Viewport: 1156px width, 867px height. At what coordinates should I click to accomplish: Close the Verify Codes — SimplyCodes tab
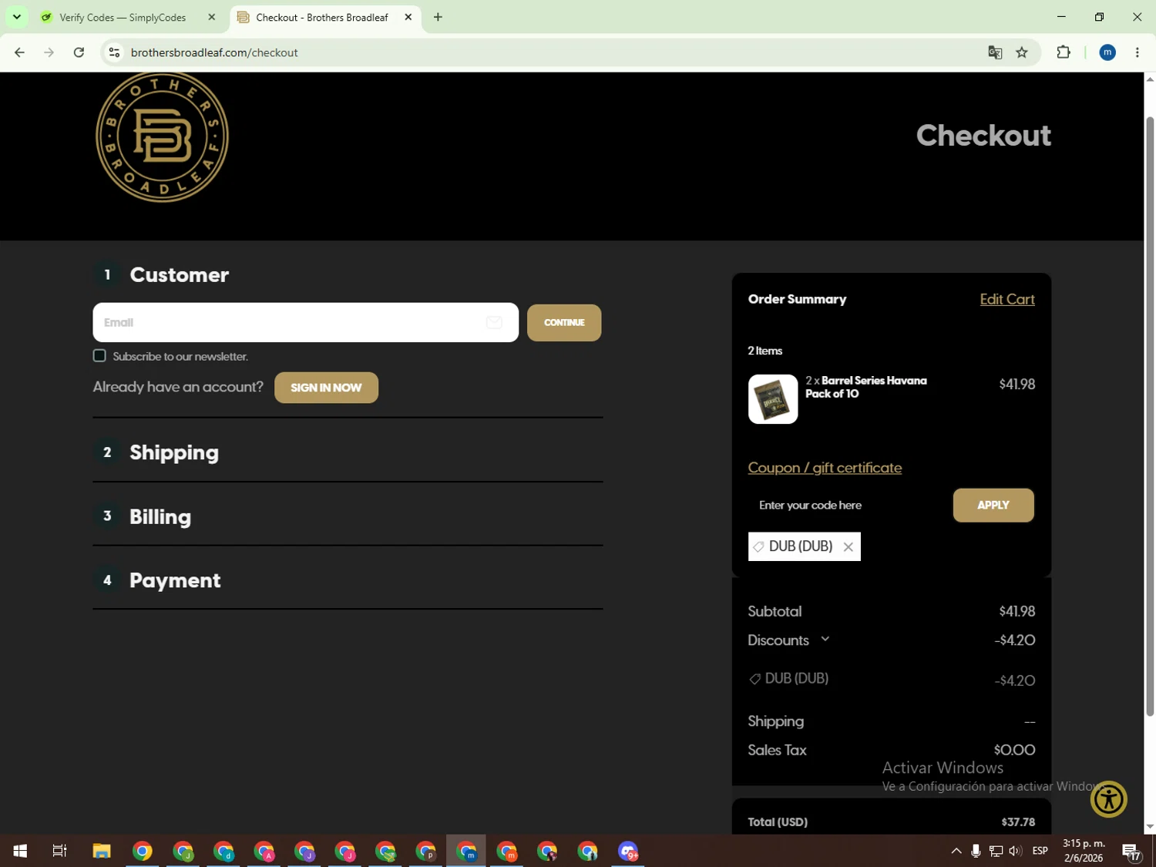coord(212,17)
